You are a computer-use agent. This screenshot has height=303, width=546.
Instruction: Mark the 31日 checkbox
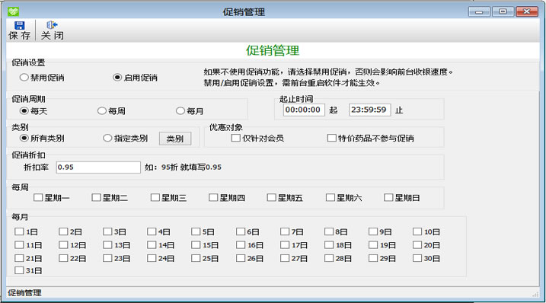19,270
